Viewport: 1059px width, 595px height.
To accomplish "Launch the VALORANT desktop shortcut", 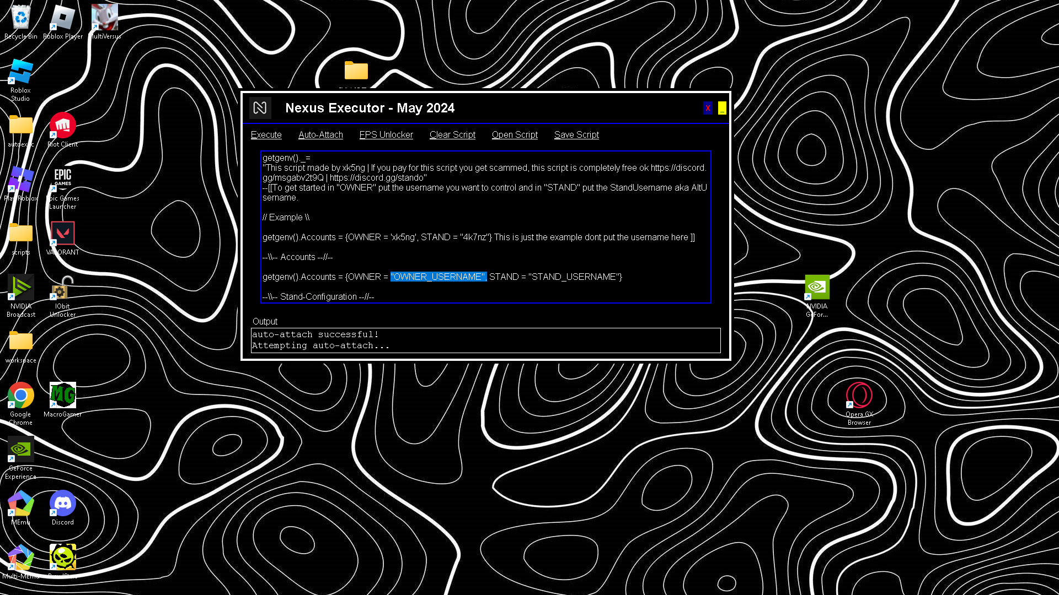I will (62, 234).
